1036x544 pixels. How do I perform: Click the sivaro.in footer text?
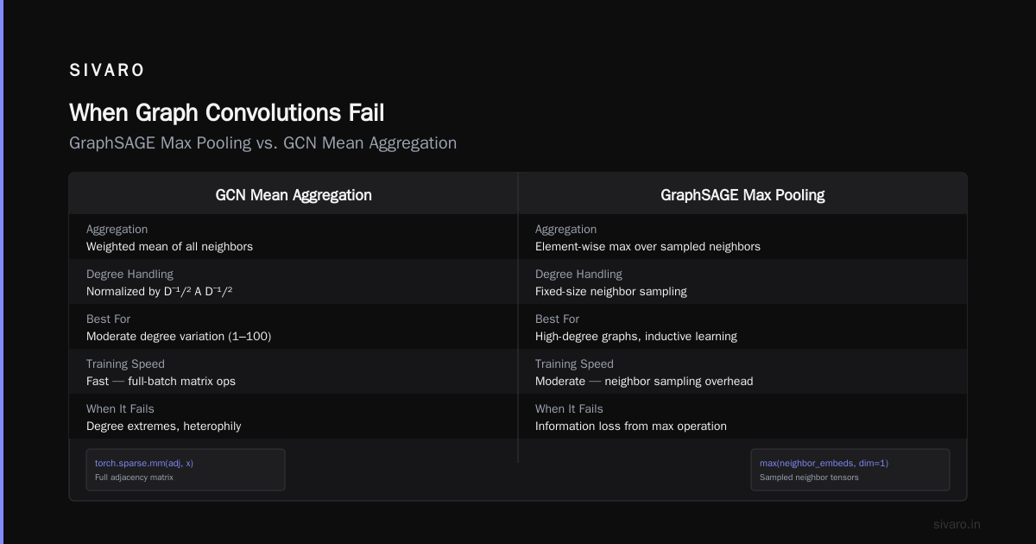tap(957, 524)
